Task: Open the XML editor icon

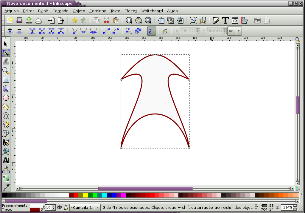Action: click(x=235, y=20)
